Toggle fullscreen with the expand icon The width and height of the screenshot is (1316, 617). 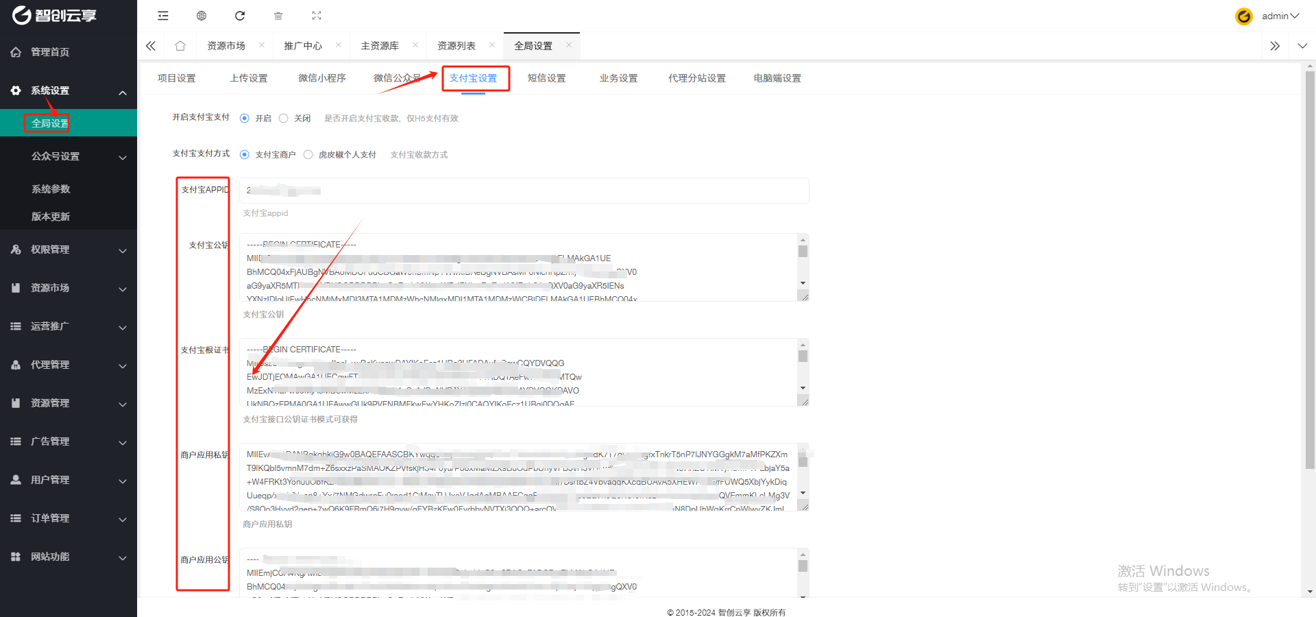point(317,16)
